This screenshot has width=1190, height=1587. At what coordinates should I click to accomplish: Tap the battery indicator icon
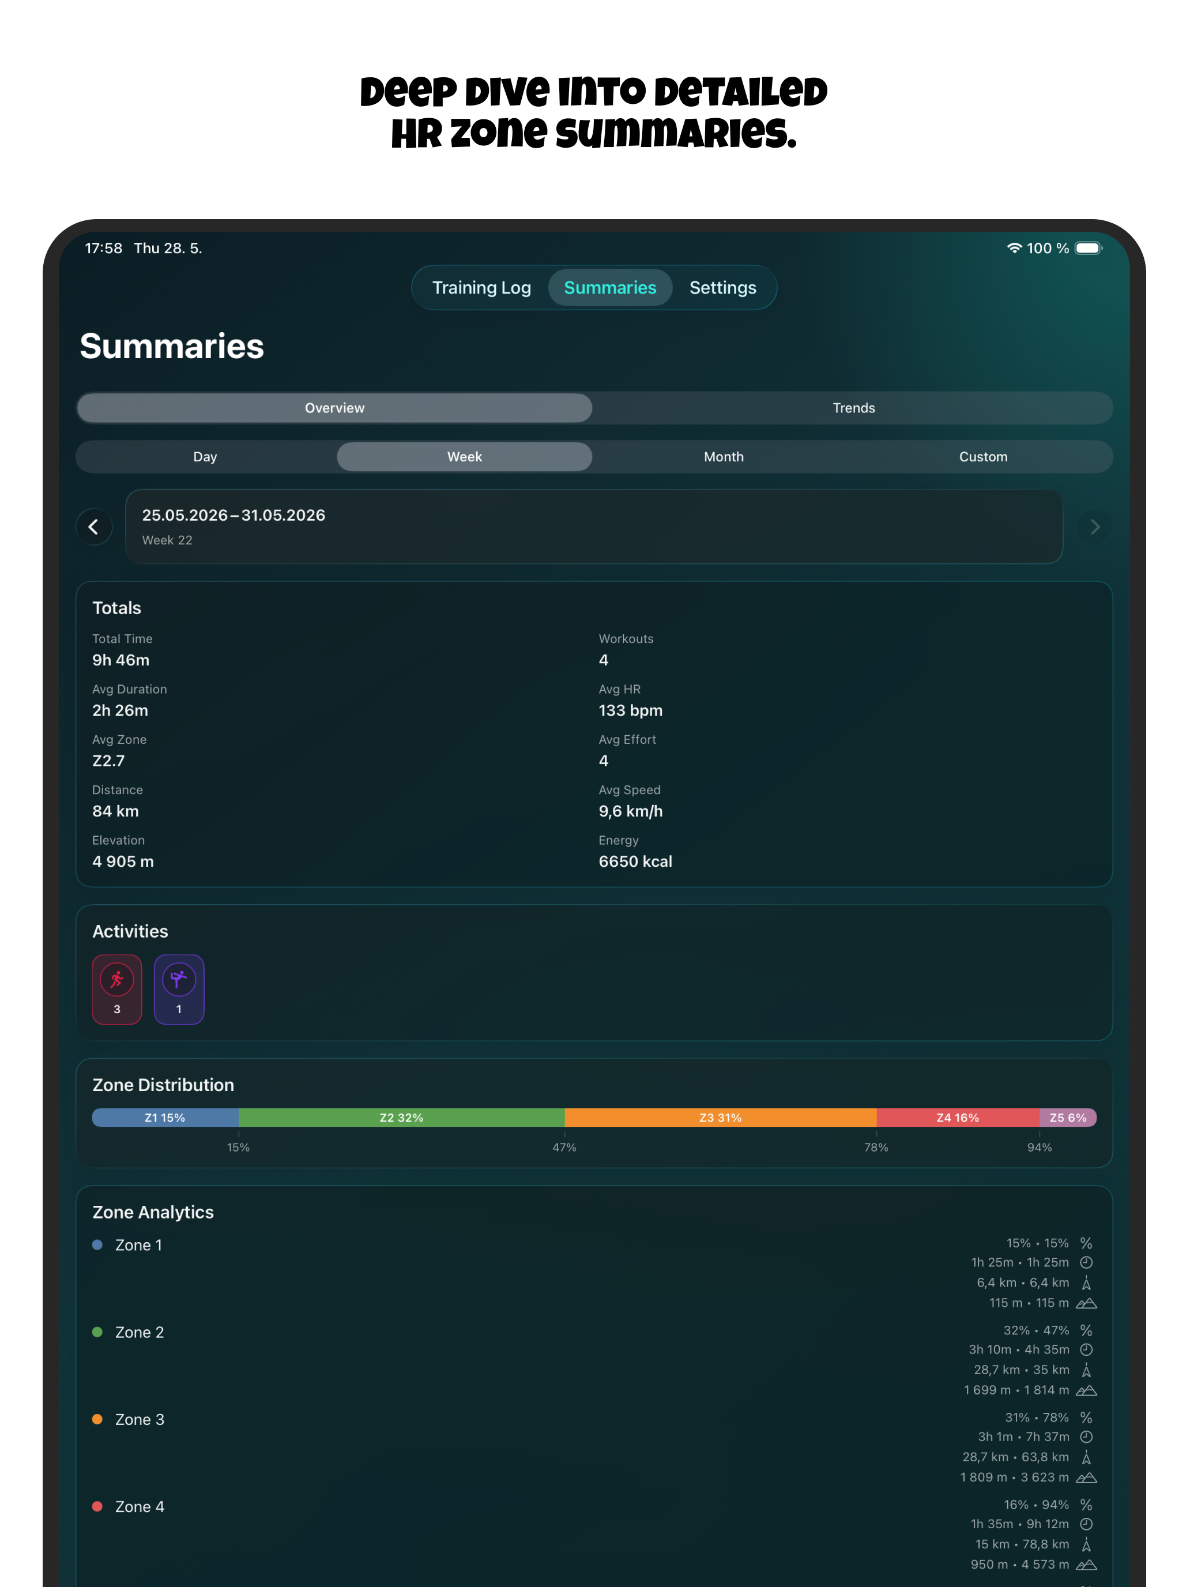tap(1088, 248)
